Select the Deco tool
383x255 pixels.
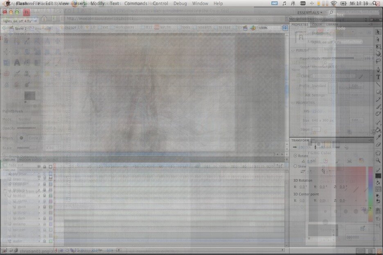[378, 114]
